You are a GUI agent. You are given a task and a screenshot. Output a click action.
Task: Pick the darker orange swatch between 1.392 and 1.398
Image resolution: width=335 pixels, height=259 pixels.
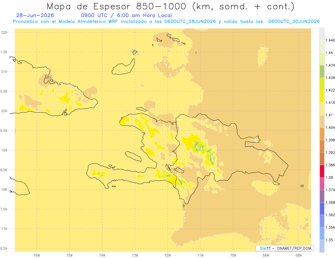pyautogui.click(x=322, y=146)
